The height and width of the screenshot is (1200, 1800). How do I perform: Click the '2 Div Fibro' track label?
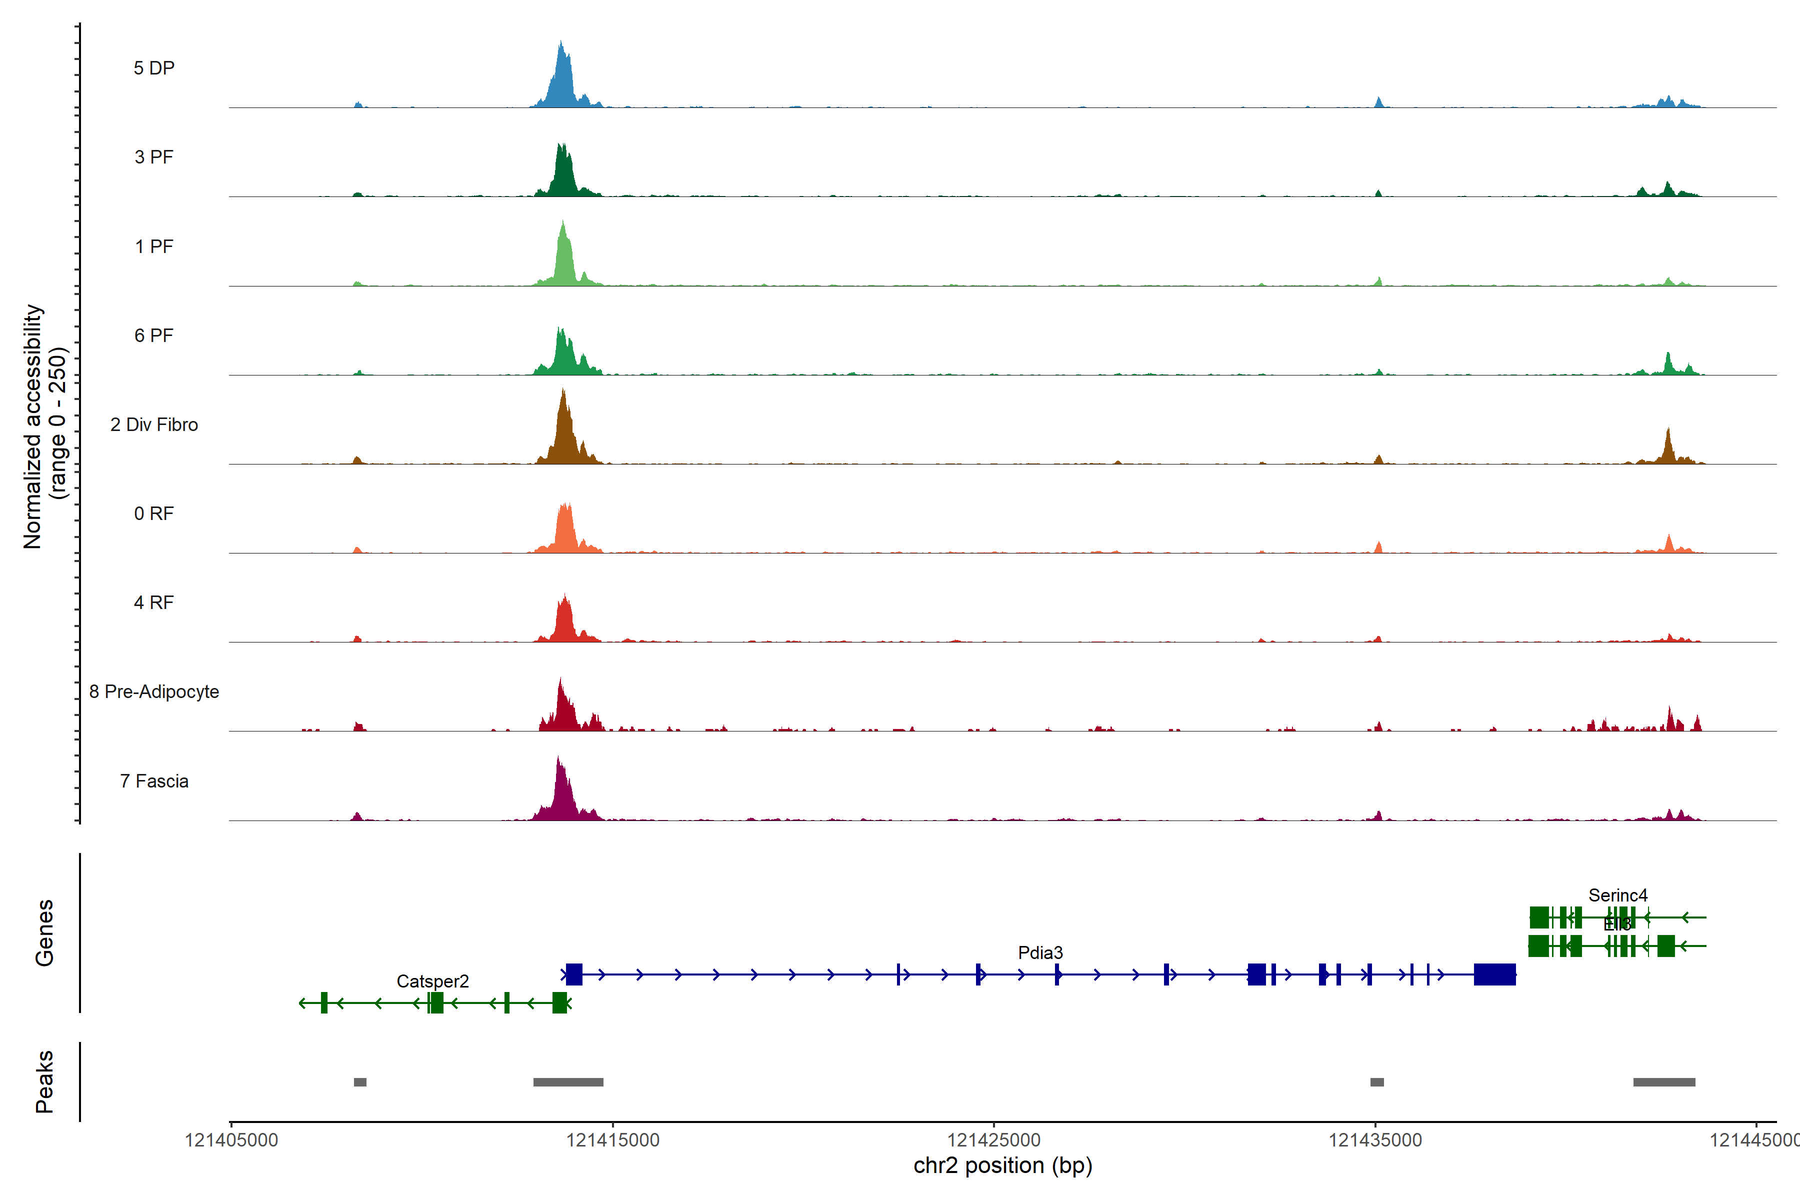point(154,424)
